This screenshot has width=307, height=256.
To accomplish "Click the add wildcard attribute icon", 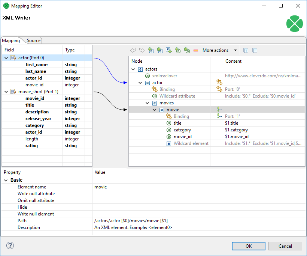I will coord(187,50).
